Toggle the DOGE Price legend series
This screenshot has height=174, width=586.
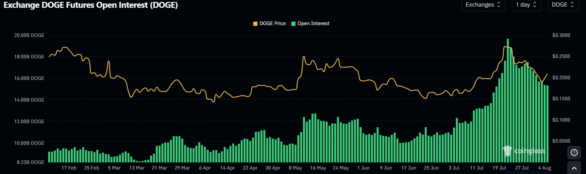(269, 23)
